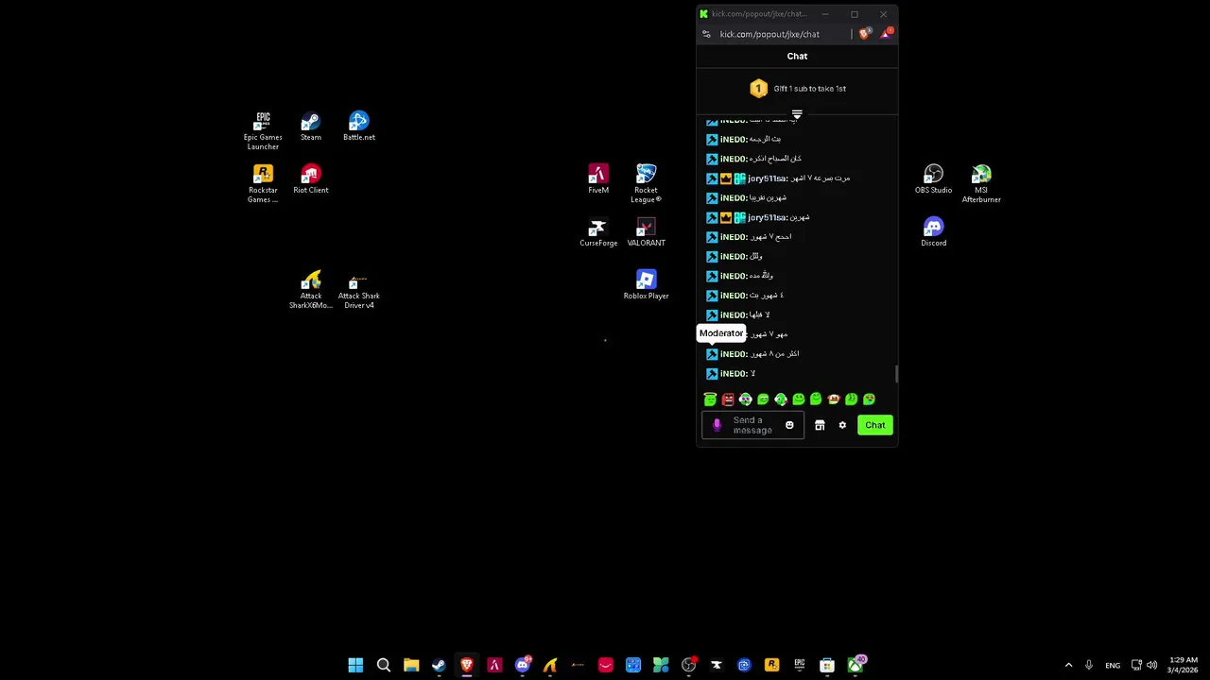This screenshot has width=1210, height=680.
Task: Click the Chat panel heading
Action: (x=797, y=56)
